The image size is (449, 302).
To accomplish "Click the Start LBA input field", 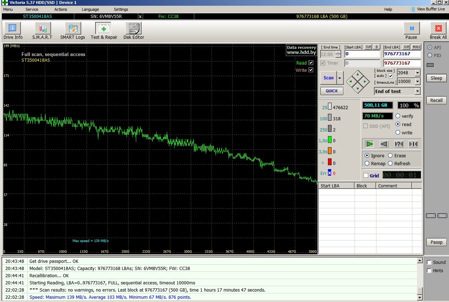I will pos(362,54).
